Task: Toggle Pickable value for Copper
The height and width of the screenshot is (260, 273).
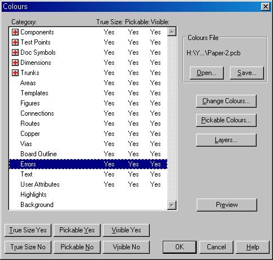Action: point(133,134)
